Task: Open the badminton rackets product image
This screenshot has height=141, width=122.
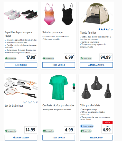Action: click(x=21, y=87)
